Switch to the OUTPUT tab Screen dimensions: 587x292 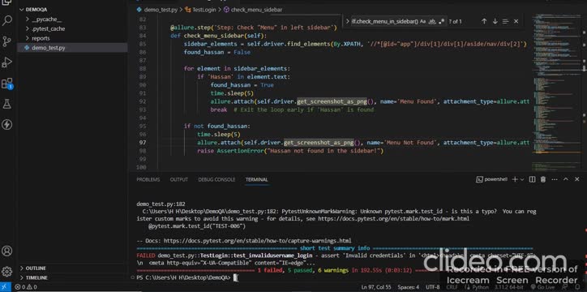(x=179, y=180)
